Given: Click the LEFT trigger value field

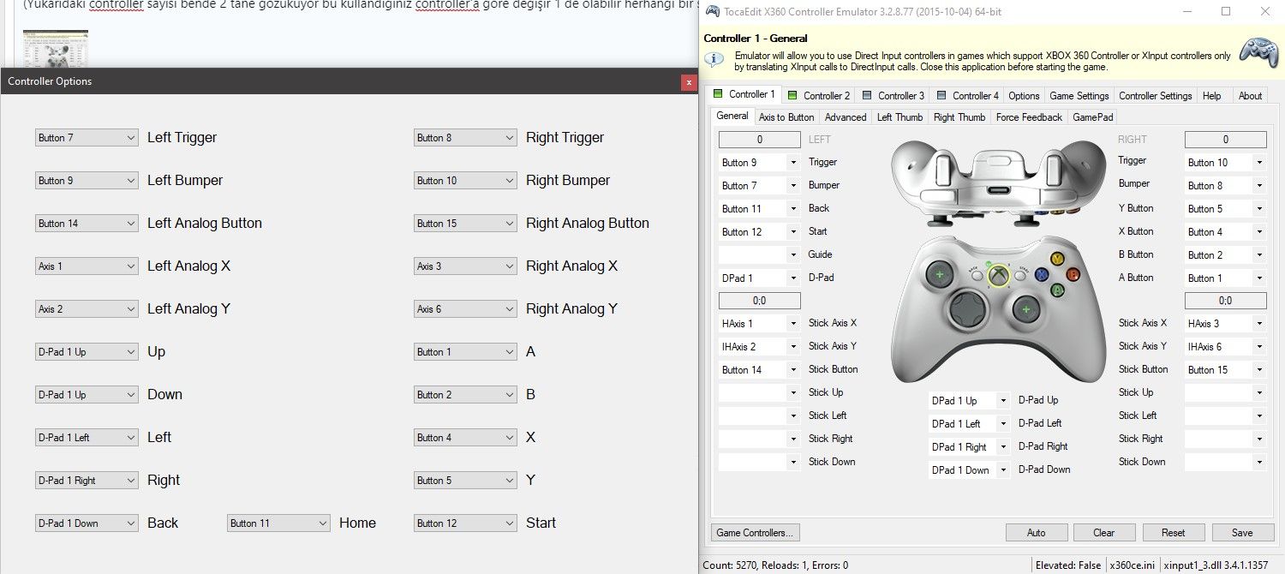Looking at the screenshot, I should coord(759,139).
